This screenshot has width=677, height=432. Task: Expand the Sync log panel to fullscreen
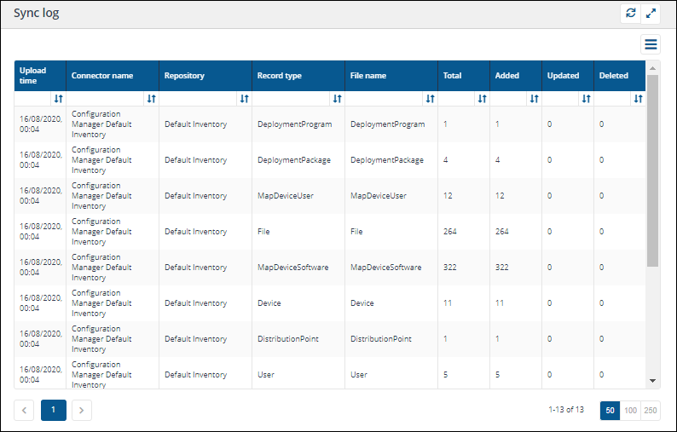click(651, 14)
